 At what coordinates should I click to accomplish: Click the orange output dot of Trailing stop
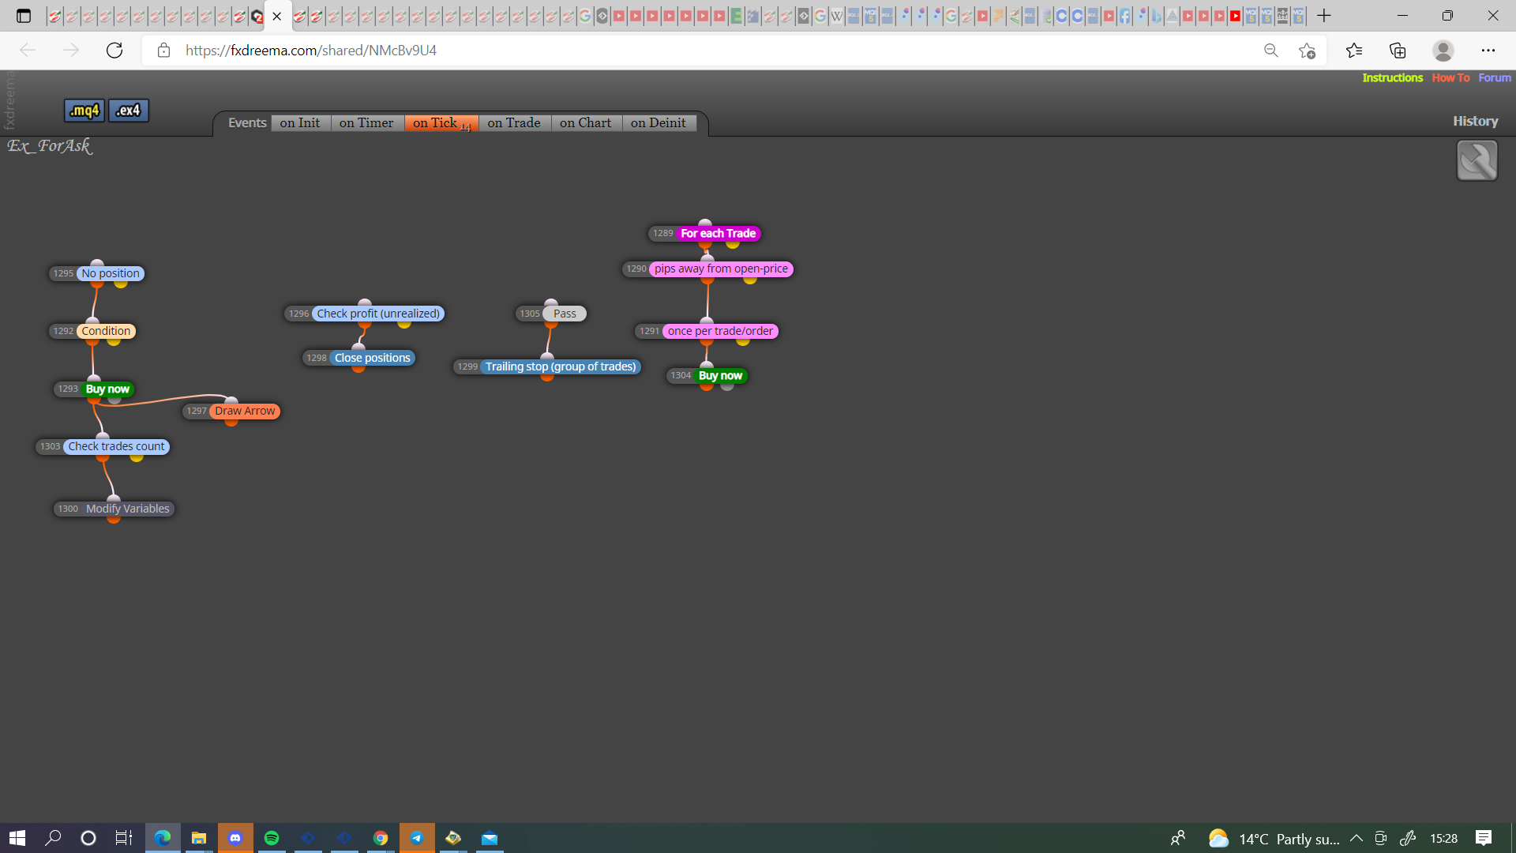[x=547, y=377]
